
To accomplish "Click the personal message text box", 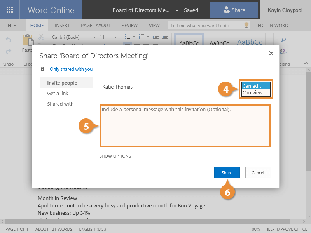I will [x=185, y=125].
